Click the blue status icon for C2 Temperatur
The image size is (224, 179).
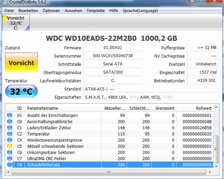coord(10,134)
